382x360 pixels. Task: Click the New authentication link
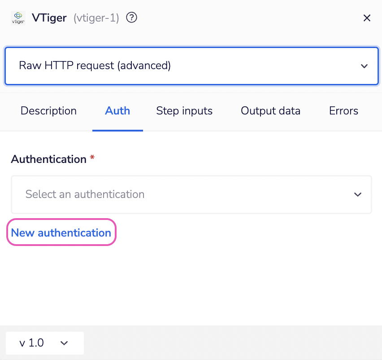pos(61,233)
